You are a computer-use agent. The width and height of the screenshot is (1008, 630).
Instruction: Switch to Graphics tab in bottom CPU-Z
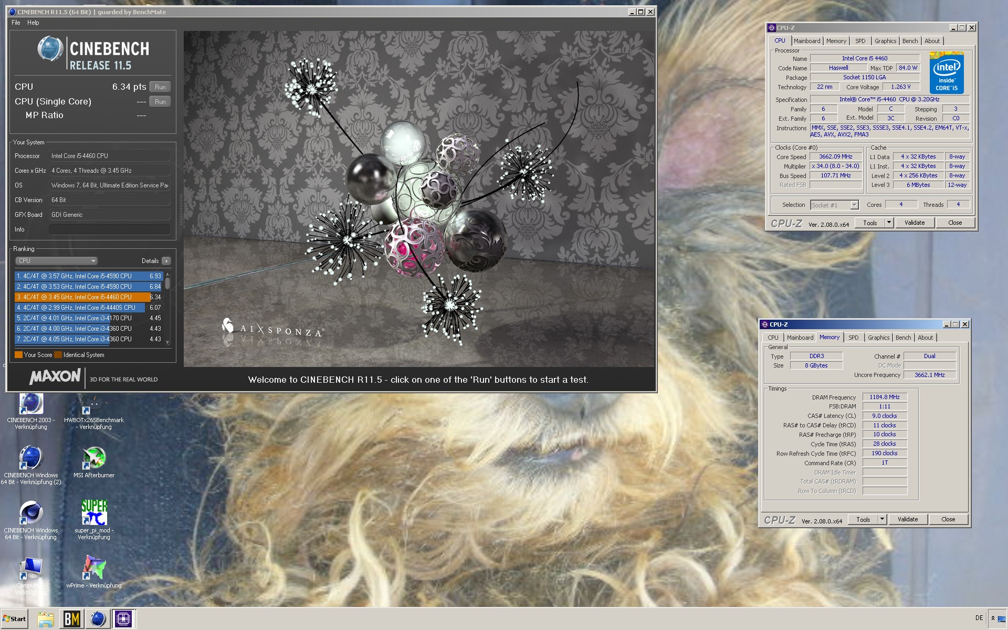tap(878, 338)
